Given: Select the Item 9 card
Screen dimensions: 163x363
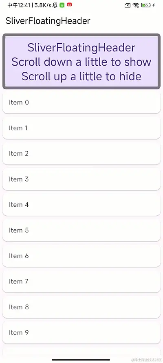Looking at the screenshot, I should click(81, 333).
